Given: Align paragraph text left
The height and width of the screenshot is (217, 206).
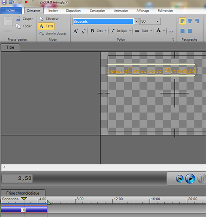Looking at the screenshot, I should (182, 21).
